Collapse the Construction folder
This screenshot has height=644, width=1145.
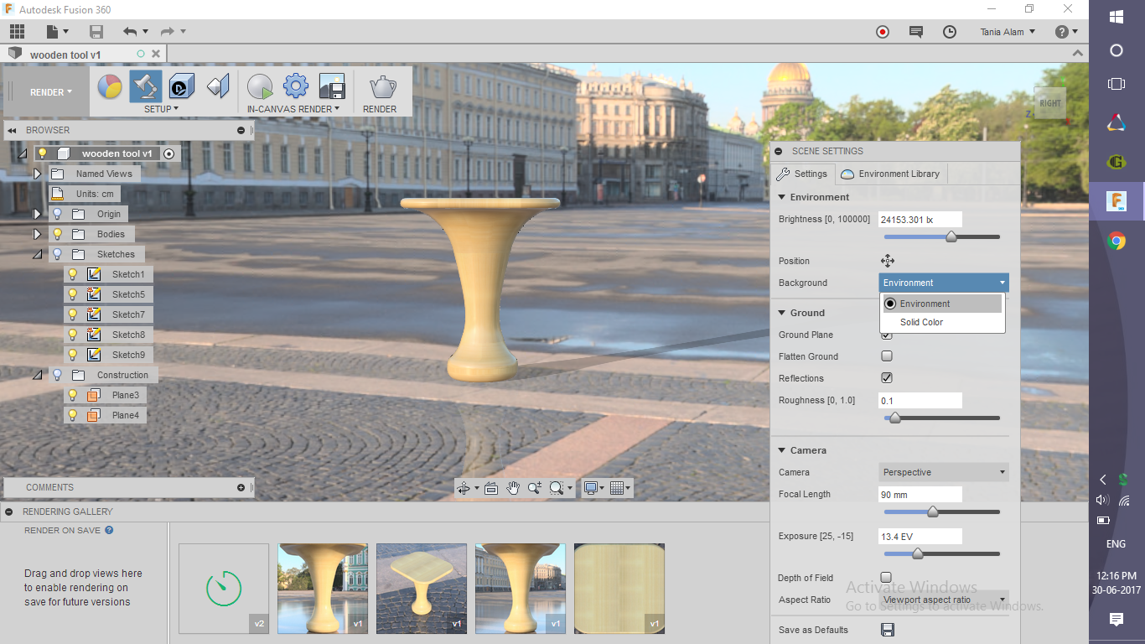pyautogui.click(x=37, y=375)
